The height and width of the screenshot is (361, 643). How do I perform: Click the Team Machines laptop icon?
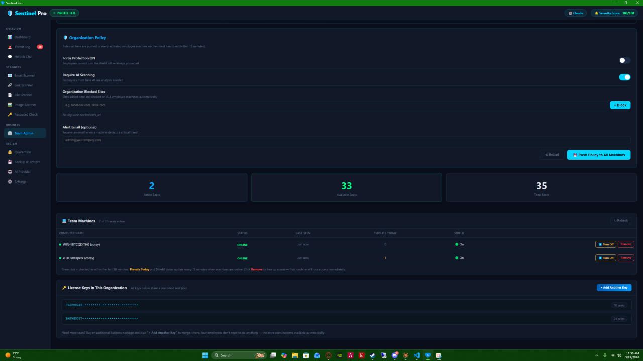pyautogui.click(x=64, y=221)
